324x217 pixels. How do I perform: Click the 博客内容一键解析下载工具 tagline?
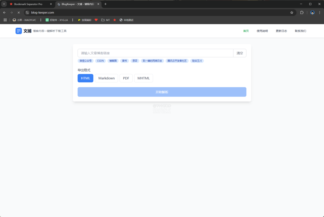(x=50, y=31)
